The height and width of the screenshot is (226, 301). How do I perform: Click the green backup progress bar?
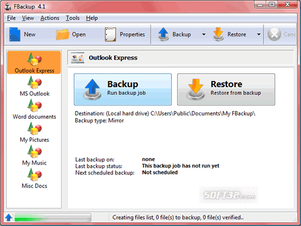[53, 217]
